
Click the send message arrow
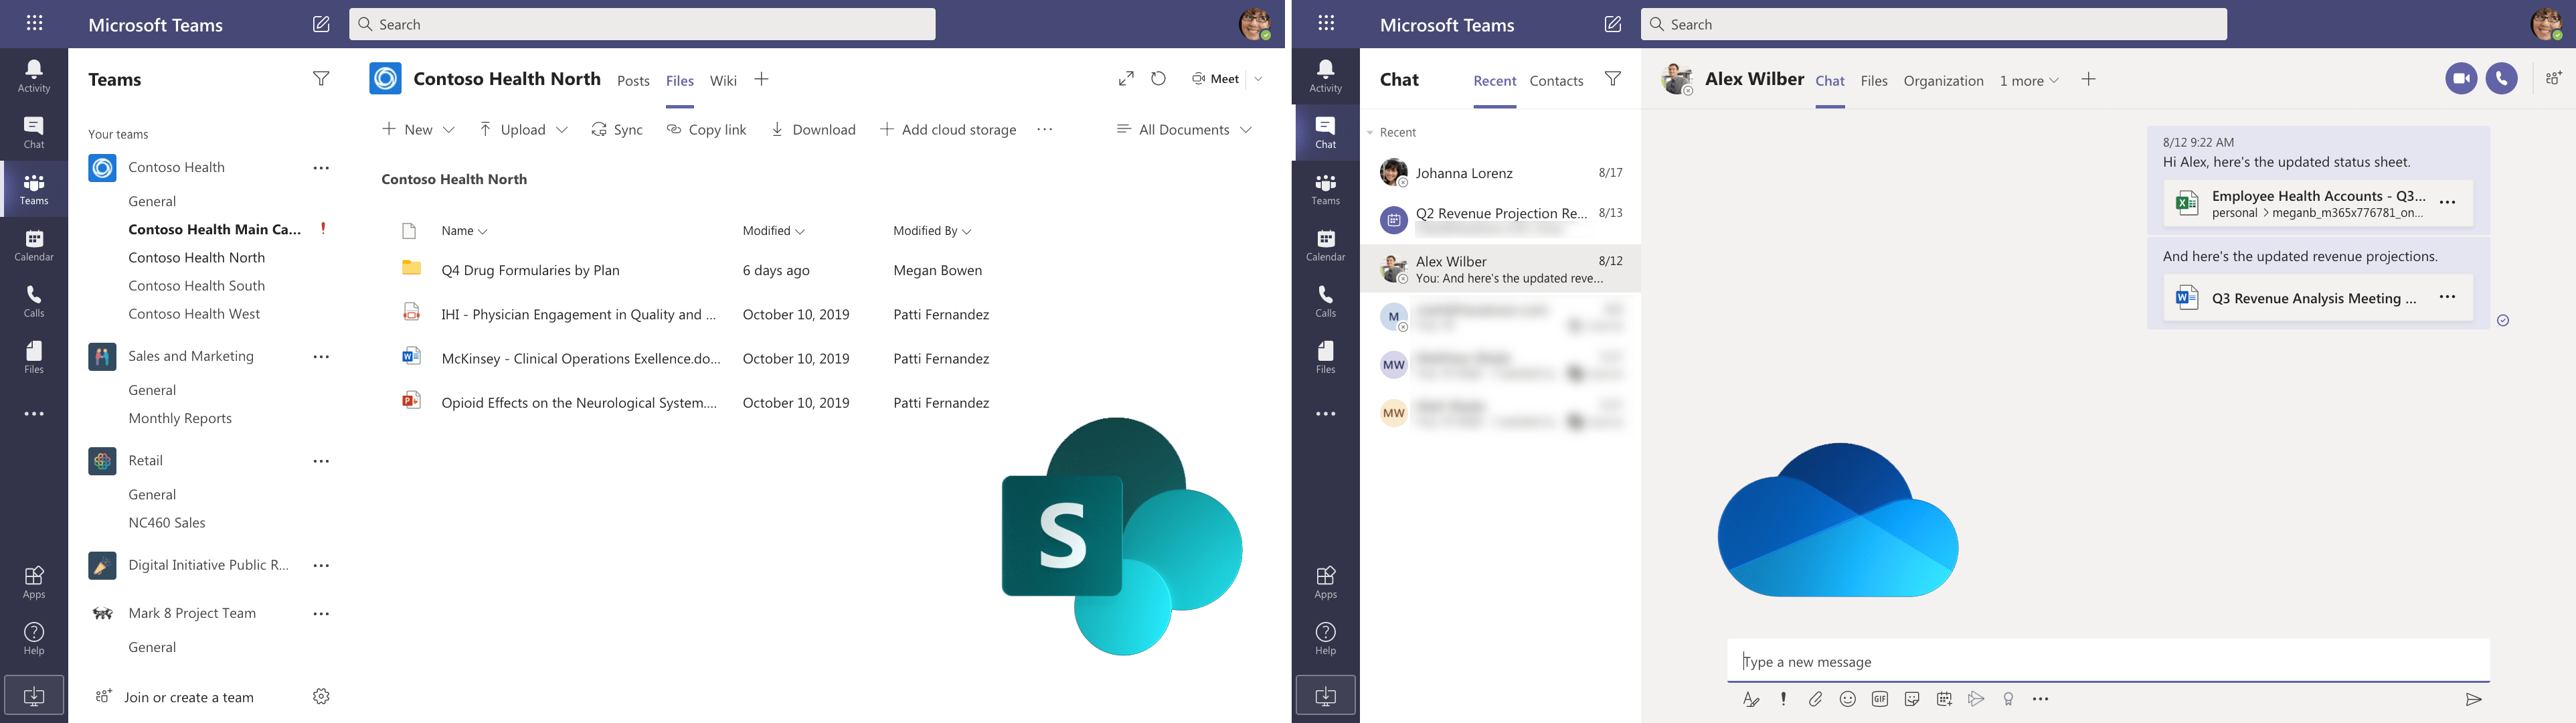point(2473,699)
